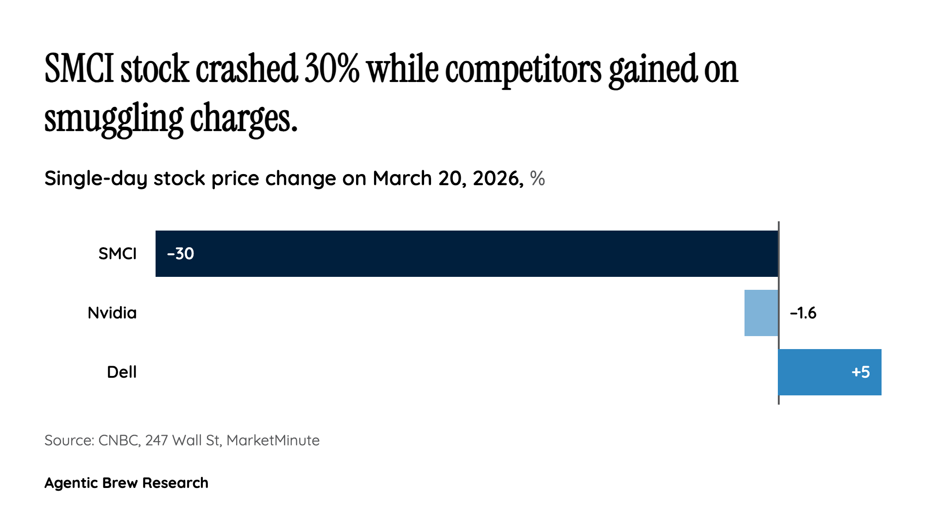Open the MarketMinute source reference

click(273, 440)
